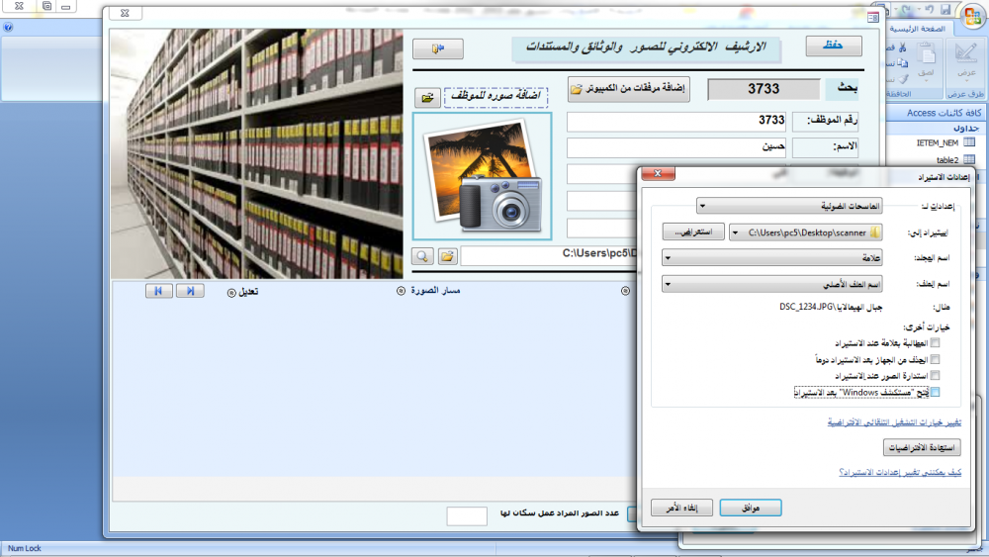Open the اسم المجلد dropdown (علامة)
This screenshot has width=989, height=557.
[772, 258]
